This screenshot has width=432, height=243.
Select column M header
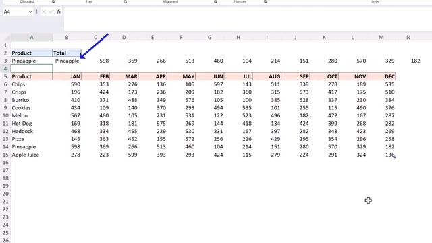pos(381,37)
